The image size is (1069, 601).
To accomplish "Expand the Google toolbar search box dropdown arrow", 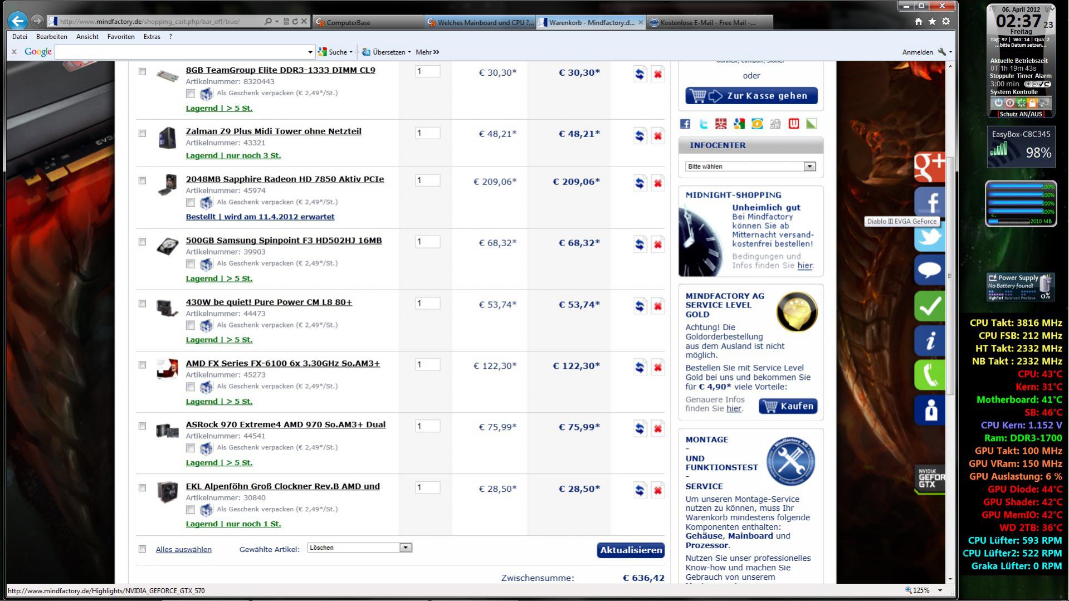I will 310,52.
